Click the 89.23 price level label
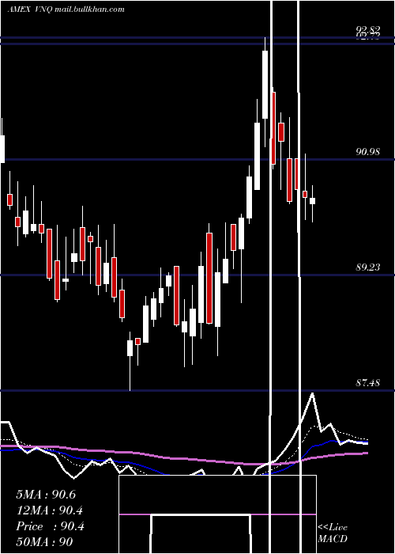The image size is (395, 554). (x=368, y=268)
